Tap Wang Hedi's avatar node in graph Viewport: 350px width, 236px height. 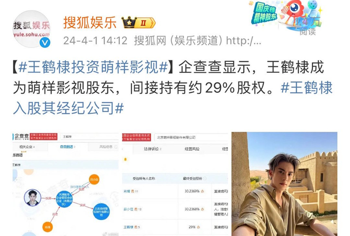tap(32, 198)
